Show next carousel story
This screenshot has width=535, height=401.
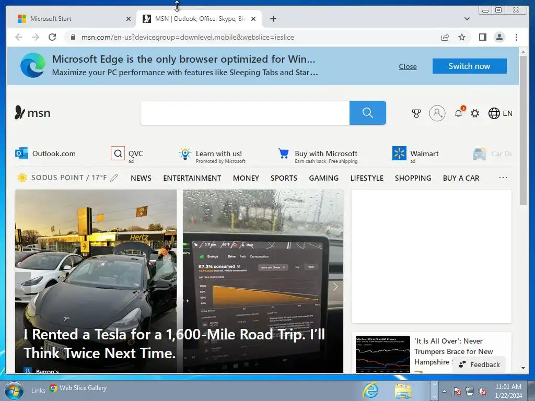[x=335, y=287]
